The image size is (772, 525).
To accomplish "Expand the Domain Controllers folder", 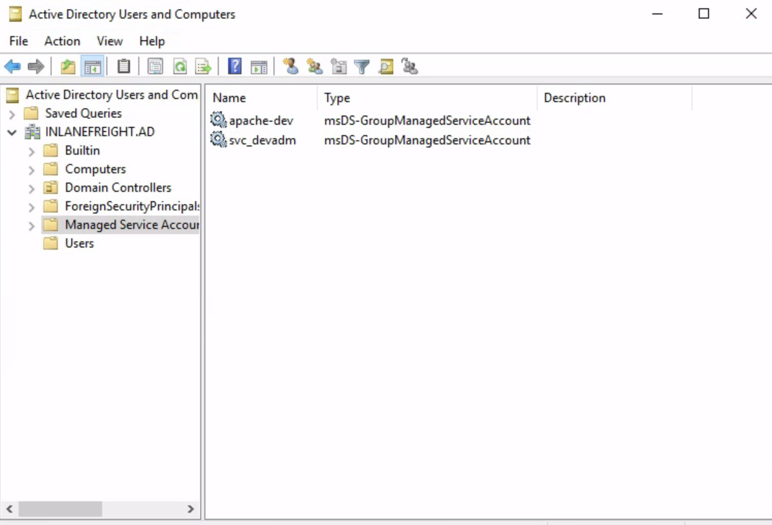I will point(31,189).
